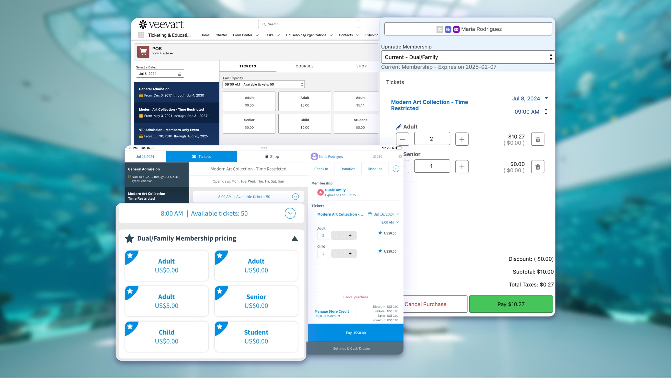
Task: Click the Veevart logo
Action: click(x=162, y=24)
